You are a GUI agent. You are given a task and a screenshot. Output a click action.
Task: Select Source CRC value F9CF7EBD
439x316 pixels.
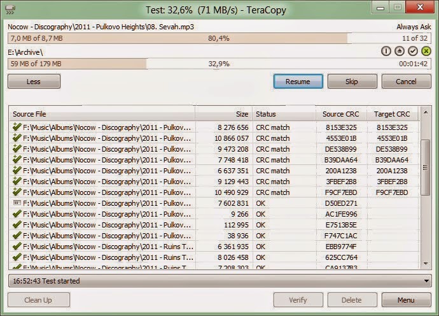click(x=341, y=192)
